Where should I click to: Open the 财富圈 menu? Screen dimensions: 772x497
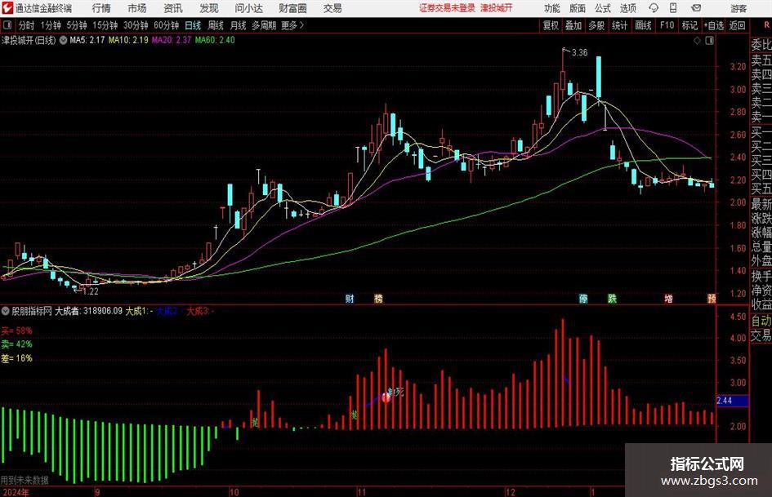coord(292,8)
